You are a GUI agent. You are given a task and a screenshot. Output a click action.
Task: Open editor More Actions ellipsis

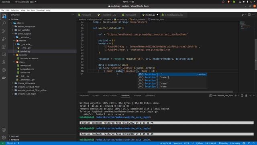[x=253, y=15]
